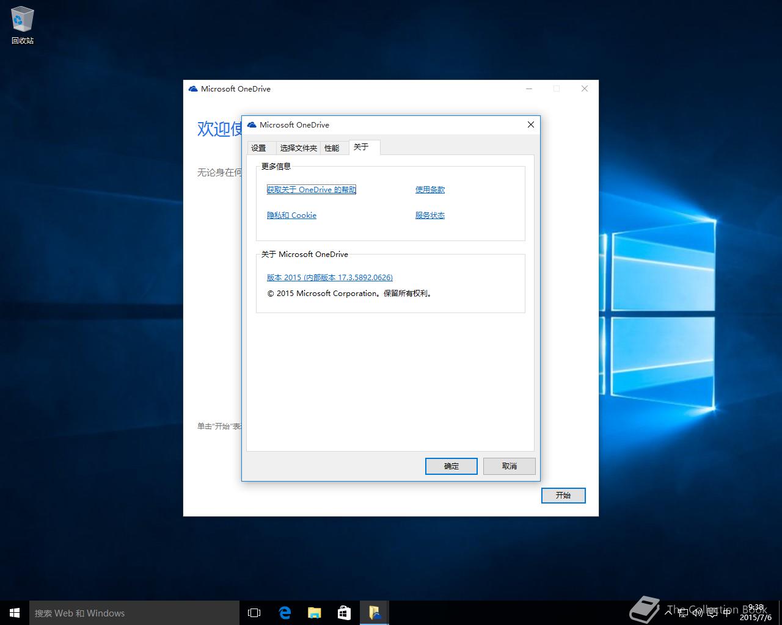Click the 关于 Microsoft OneDrive group label
Screen dimensions: 782x625
click(x=305, y=255)
